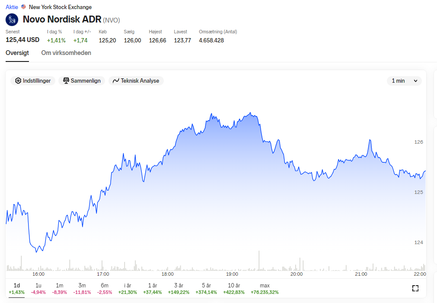Click the line chart icon in Teknisk Analyse
The image size is (437, 303).
coord(116,81)
